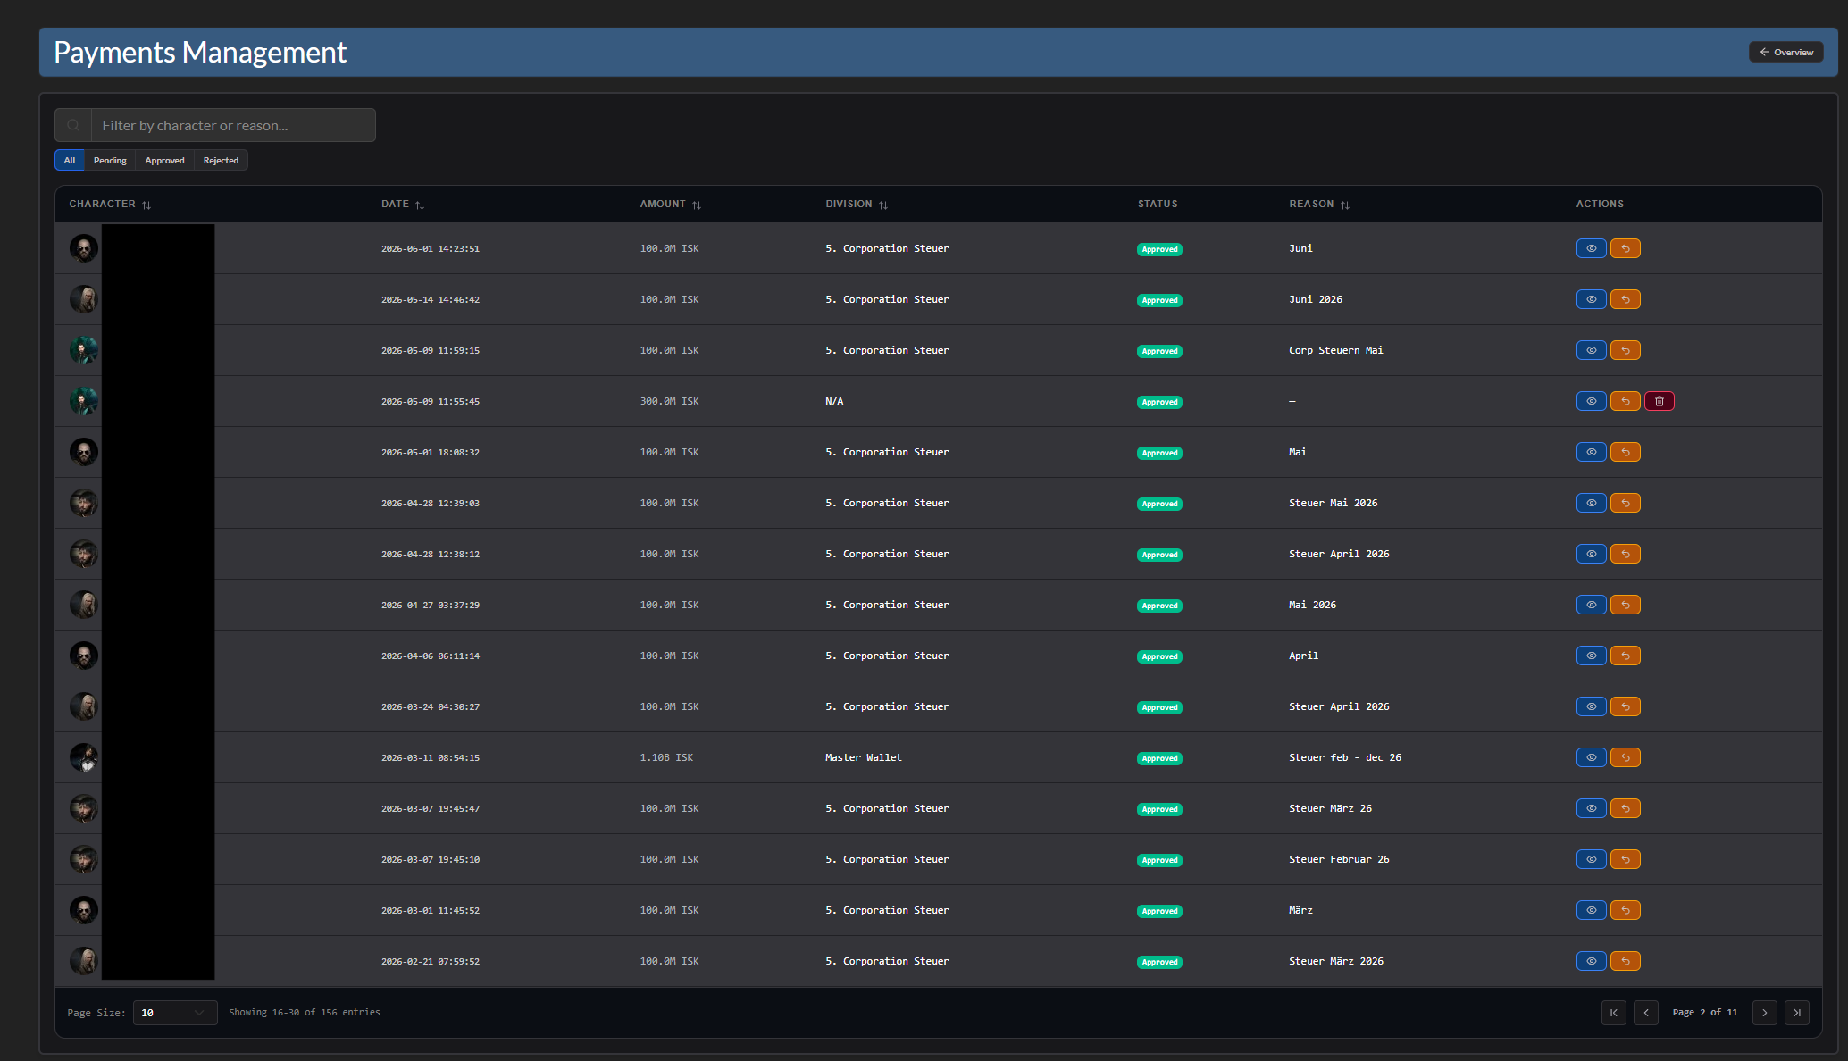Viewport: 1848px width, 1061px height.
Task: View the April payment details
Action: pos(1591,656)
